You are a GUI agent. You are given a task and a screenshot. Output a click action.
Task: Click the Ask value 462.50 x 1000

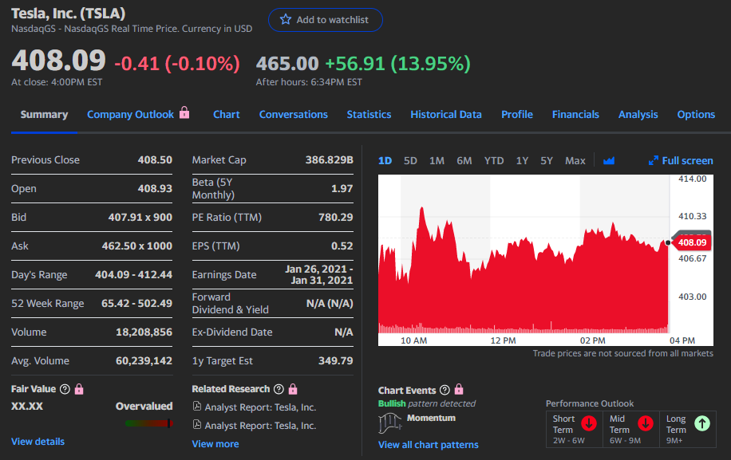(x=137, y=246)
